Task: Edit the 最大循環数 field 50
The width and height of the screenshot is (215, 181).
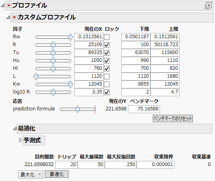Action: [91, 165]
